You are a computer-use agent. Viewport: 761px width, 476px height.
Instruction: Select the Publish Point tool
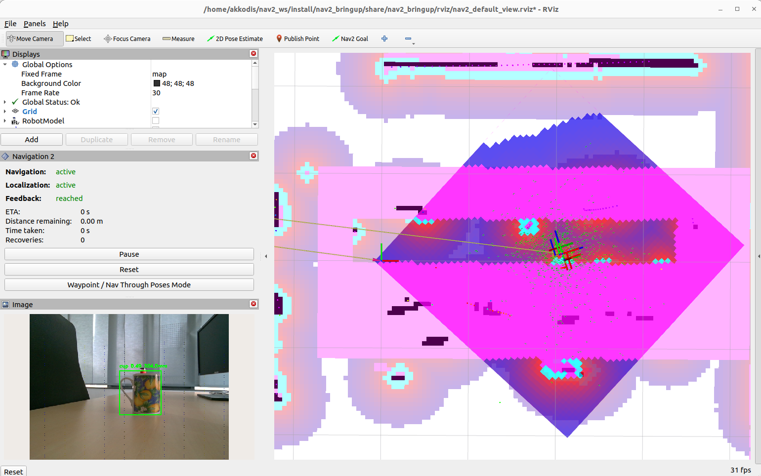297,39
